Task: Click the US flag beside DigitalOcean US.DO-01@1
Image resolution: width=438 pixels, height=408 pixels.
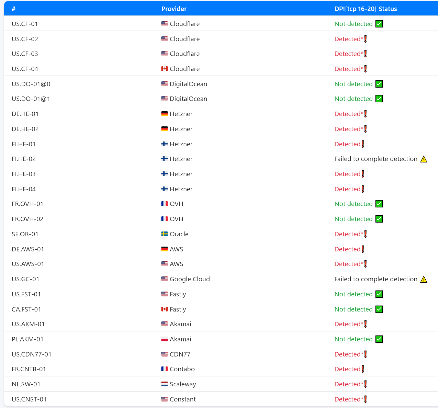Action: (x=165, y=99)
